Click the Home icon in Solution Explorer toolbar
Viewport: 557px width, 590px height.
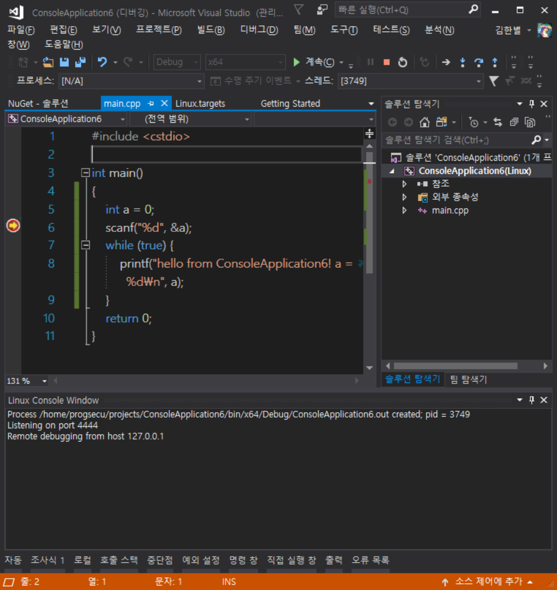424,122
